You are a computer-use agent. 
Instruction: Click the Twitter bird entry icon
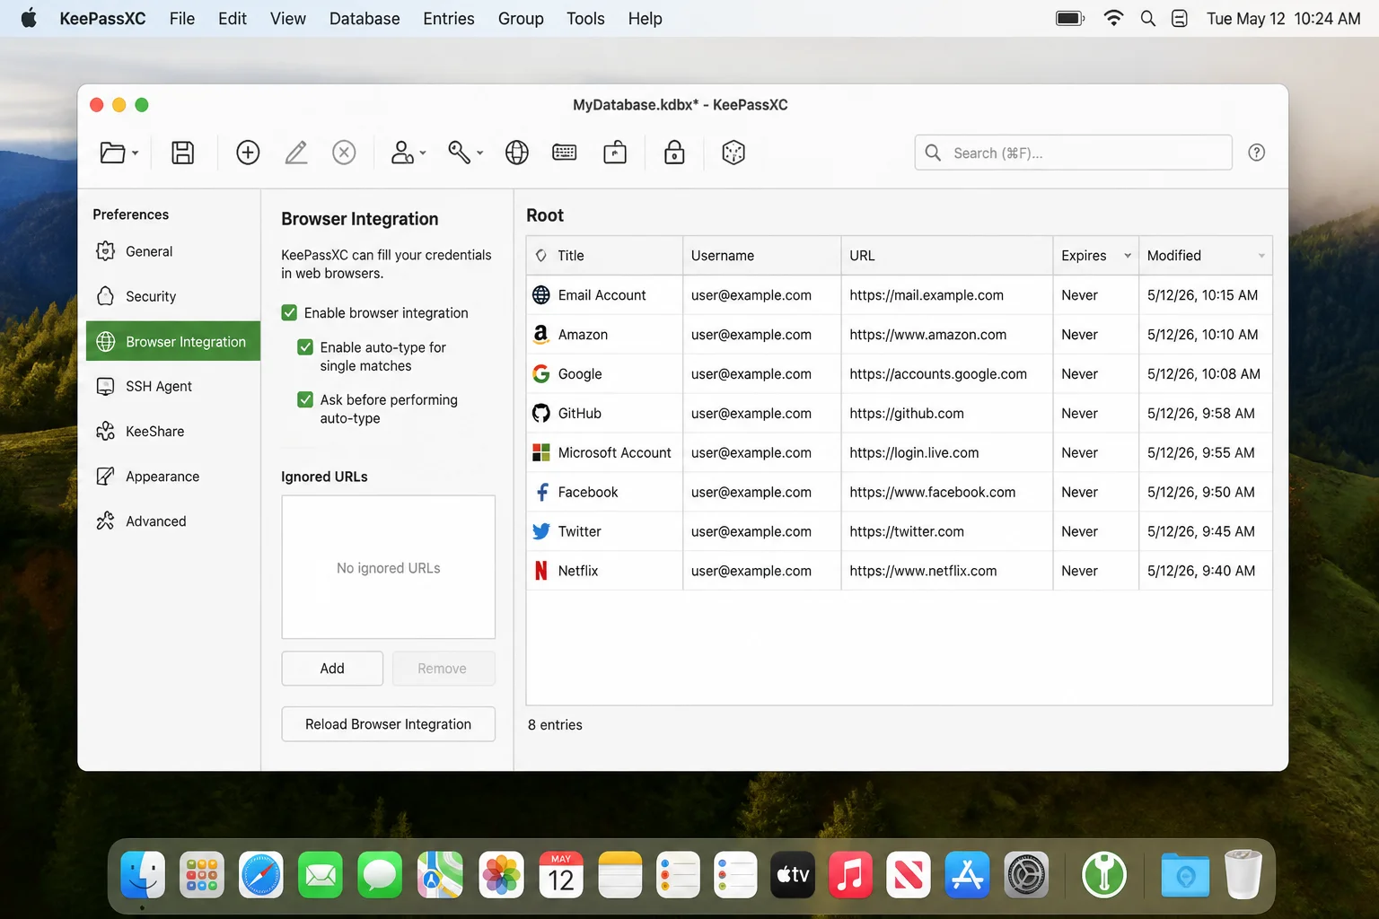coord(541,531)
